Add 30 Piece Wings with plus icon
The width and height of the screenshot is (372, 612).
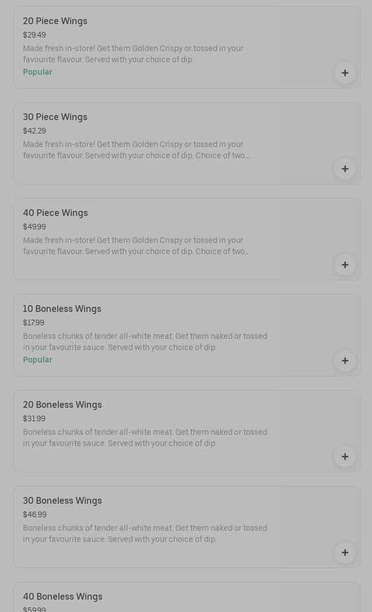[345, 169]
